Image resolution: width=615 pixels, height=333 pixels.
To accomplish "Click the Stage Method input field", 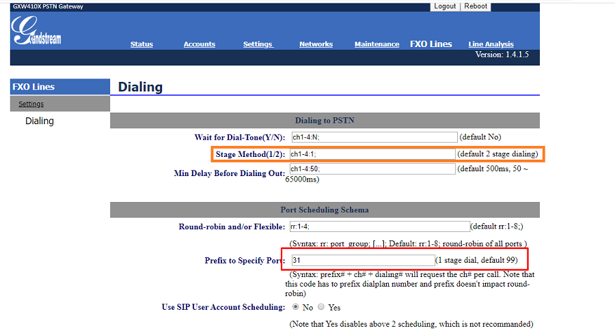I will pyautogui.click(x=373, y=154).
